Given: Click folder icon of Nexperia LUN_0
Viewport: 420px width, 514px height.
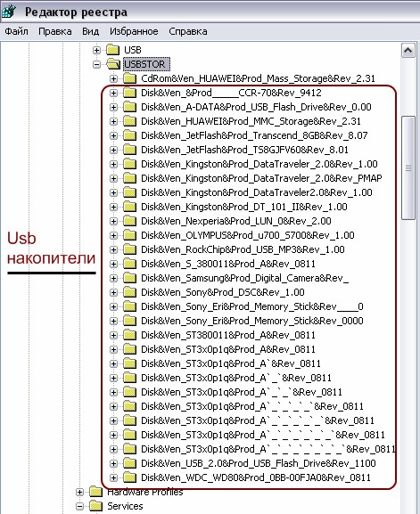Looking at the screenshot, I should [130, 221].
